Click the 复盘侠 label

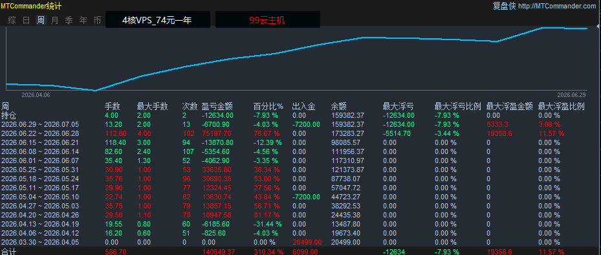click(505, 6)
